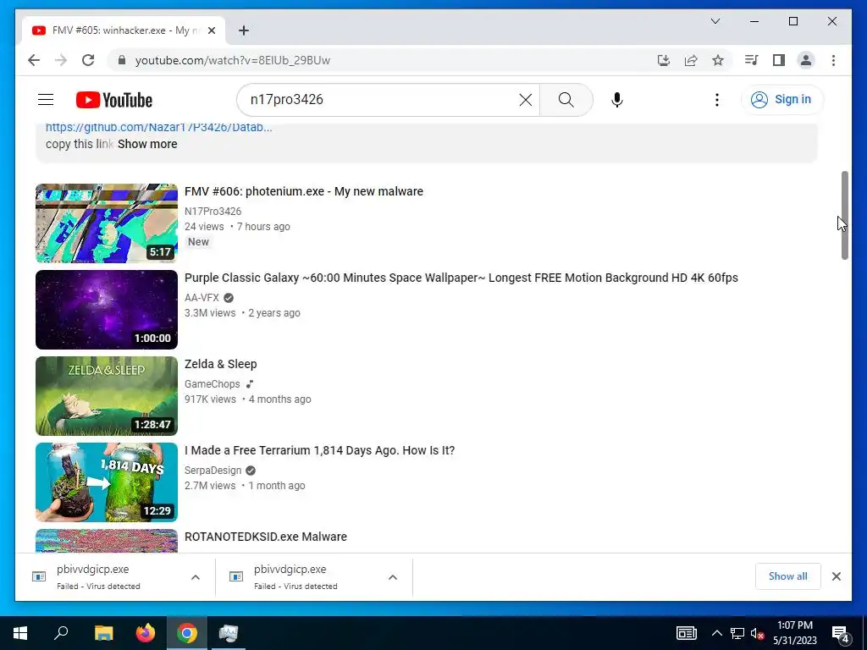Go back to the previous page

tap(34, 60)
